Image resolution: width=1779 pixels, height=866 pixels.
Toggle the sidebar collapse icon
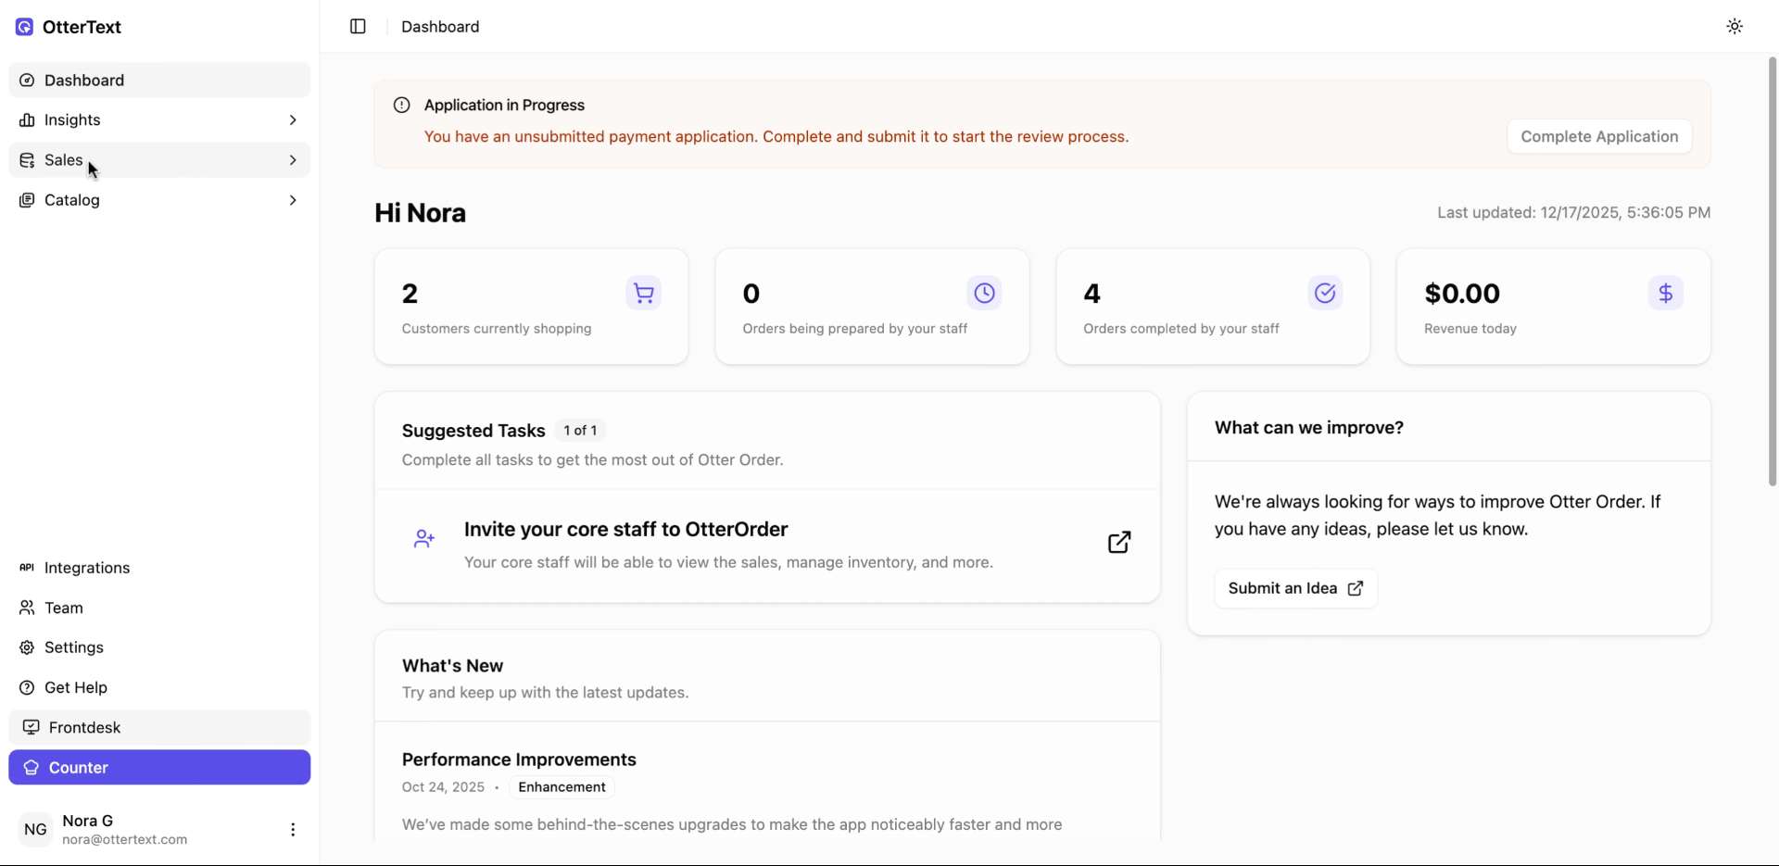click(358, 27)
